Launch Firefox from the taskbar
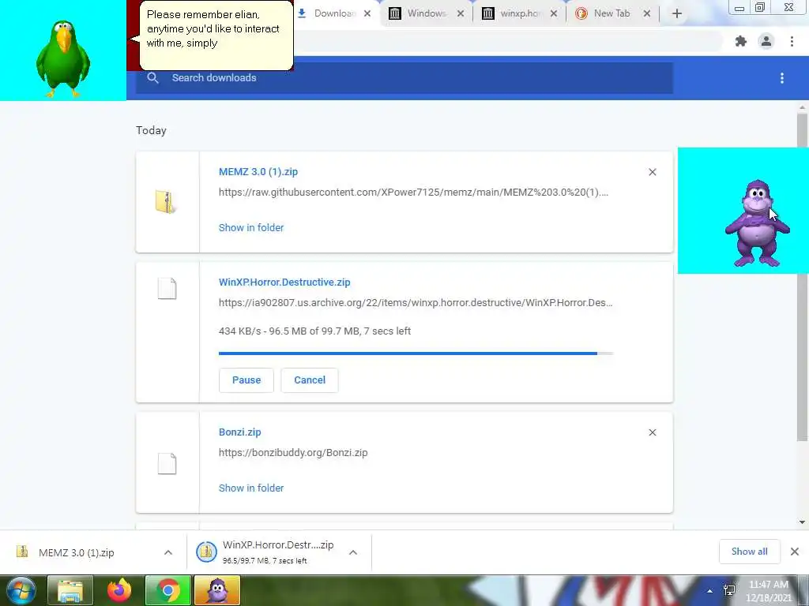Viewport: 809px width, 606px height. click(119, 590)
